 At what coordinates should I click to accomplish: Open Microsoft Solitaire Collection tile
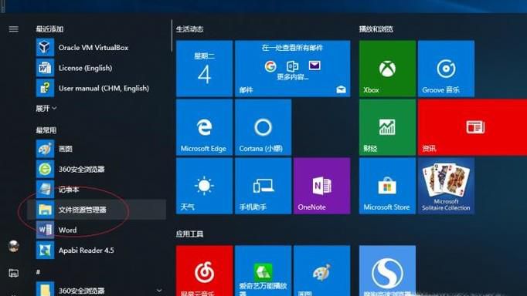pos(446,186)
